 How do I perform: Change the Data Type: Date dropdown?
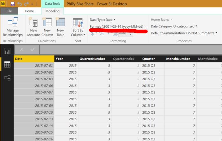(102, 20)
